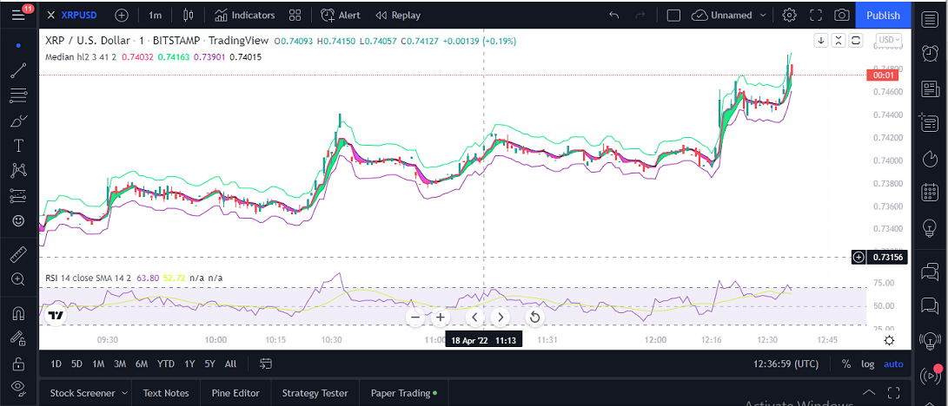
Task: Open the Pine Editor tab
Action: pyautogui.click(x=235, y=393)
